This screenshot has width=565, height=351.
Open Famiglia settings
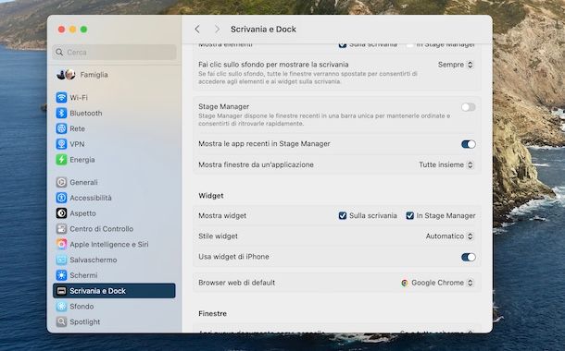(114, 75)
